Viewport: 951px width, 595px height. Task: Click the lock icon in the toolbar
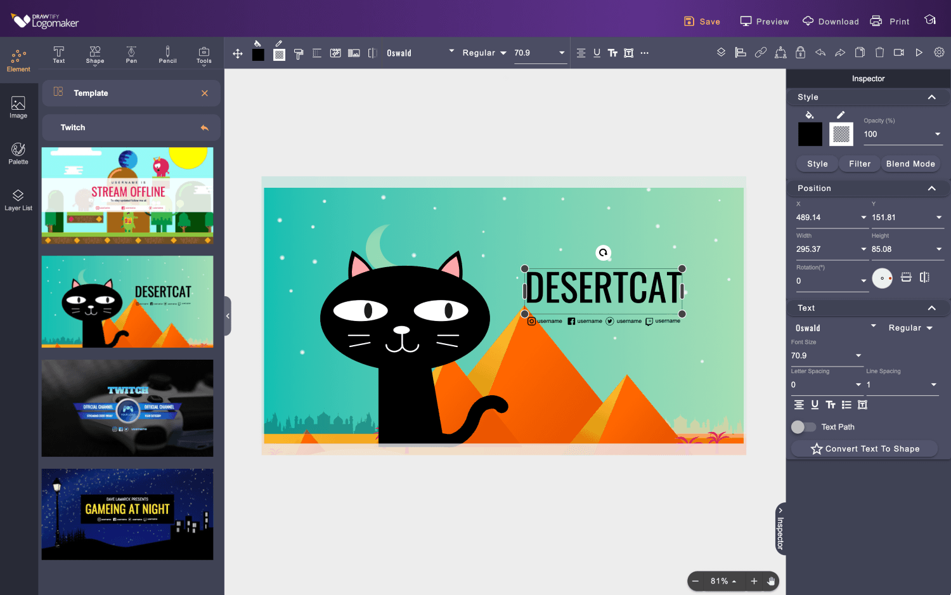[x=800, y=53]
